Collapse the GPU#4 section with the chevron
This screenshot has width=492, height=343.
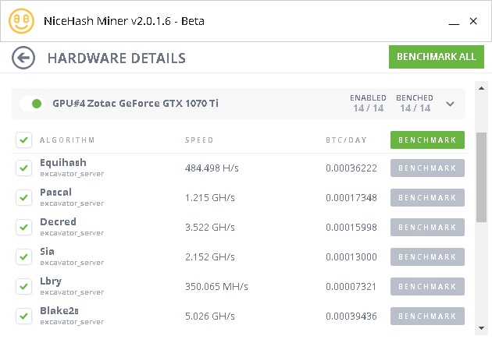click(450, 104)
